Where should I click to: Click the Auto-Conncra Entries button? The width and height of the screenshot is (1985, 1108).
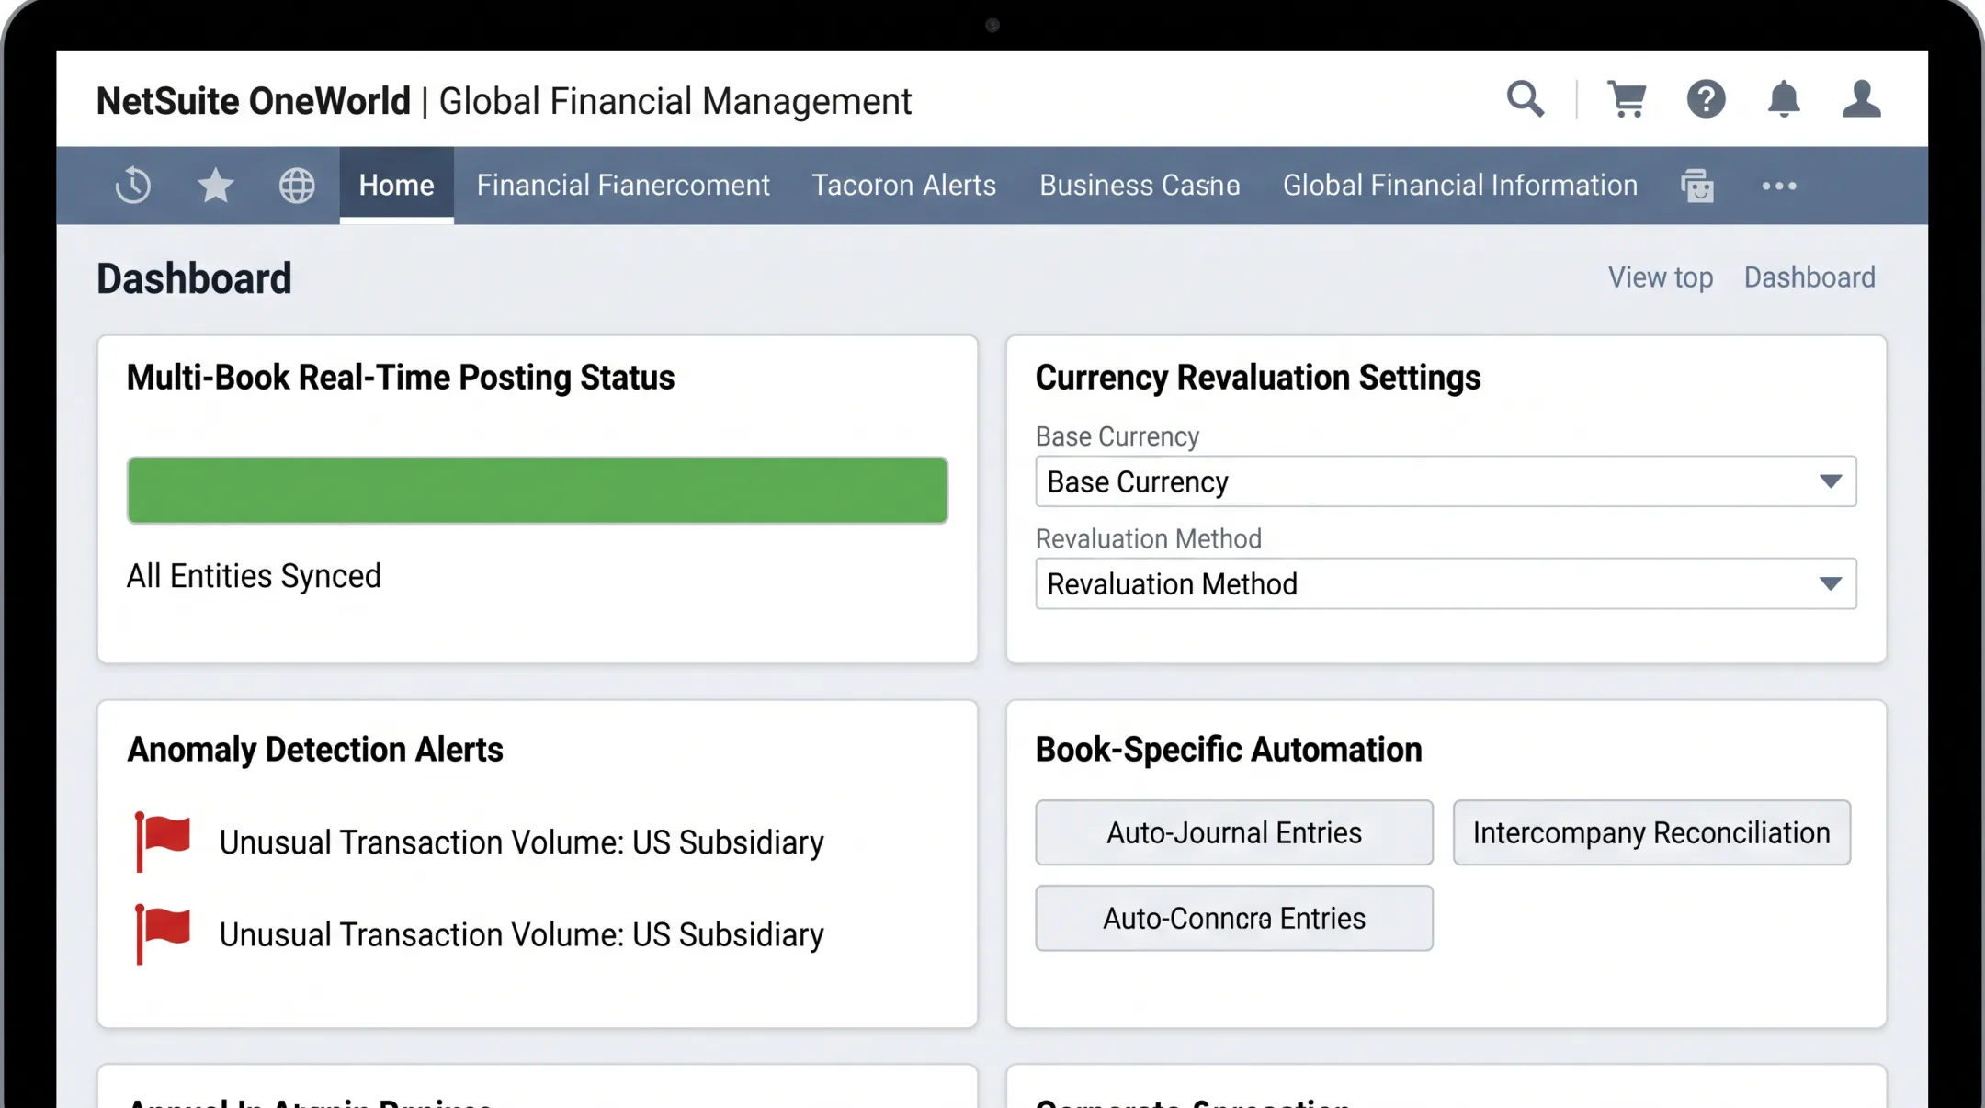coord(1234,918)
